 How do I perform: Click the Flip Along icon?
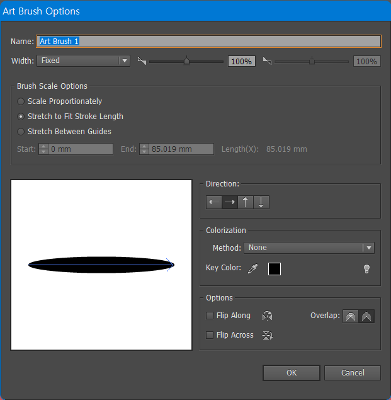pyautogui.click(x=268, y=316)
